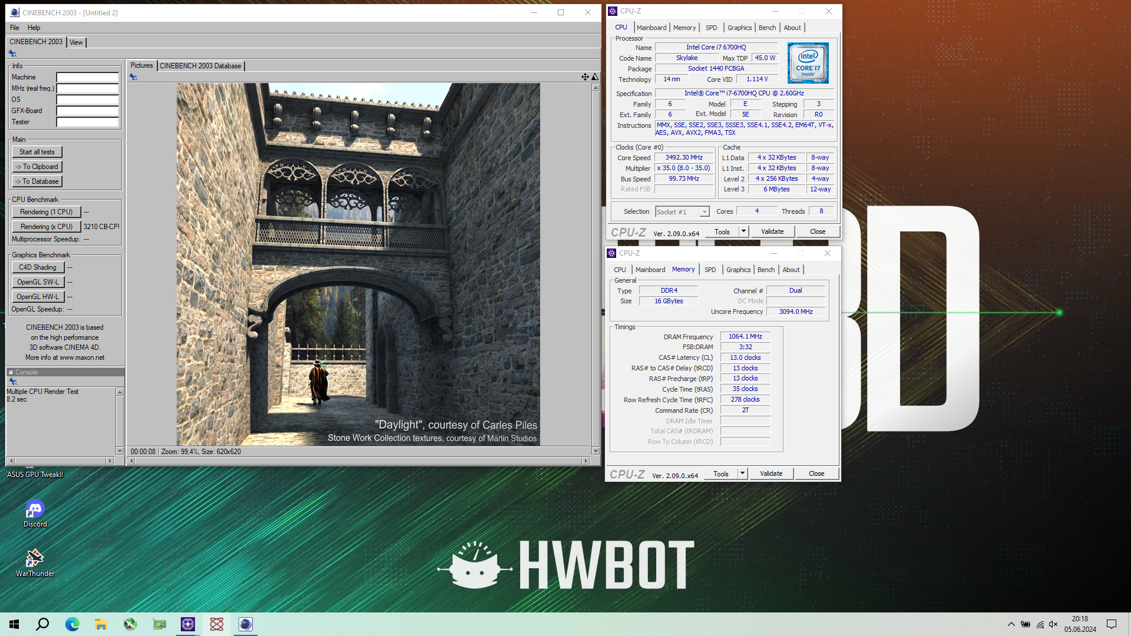Click Validate in upper CPU-Z window
Screen dimensions: 1131x636
pyautogui.click(x=772, y=231)
